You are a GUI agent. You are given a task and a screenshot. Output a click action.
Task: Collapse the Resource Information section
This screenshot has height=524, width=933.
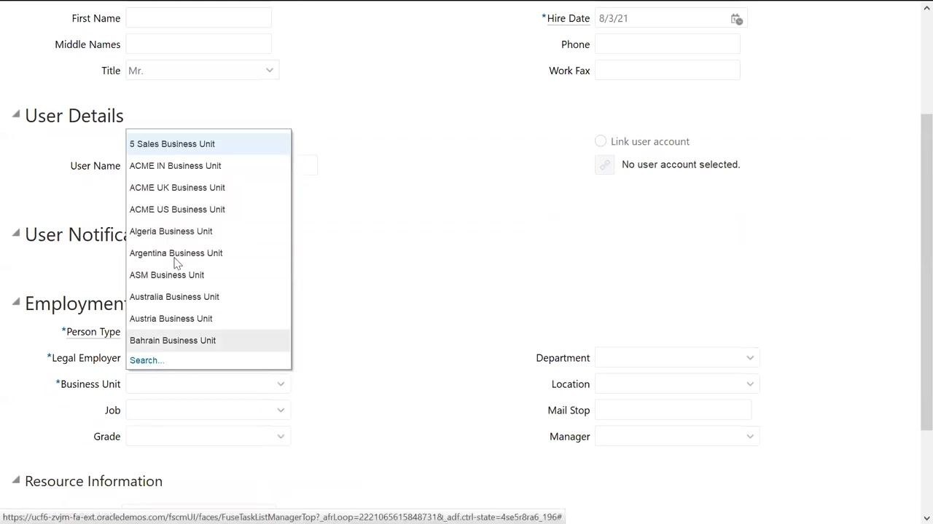point(16,480)
